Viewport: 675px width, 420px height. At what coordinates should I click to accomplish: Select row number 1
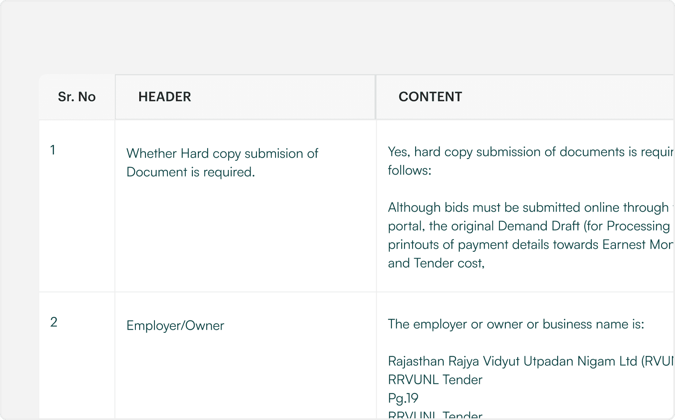pos(53,150)
